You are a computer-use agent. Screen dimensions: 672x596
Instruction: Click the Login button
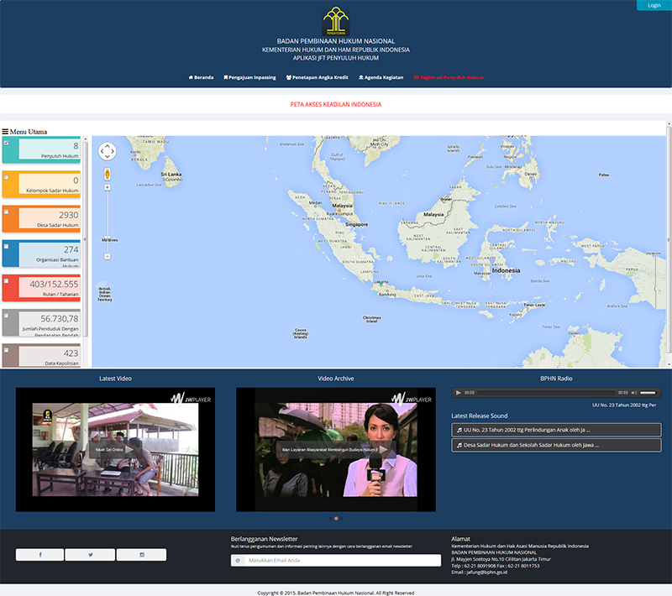pos(654,5)
